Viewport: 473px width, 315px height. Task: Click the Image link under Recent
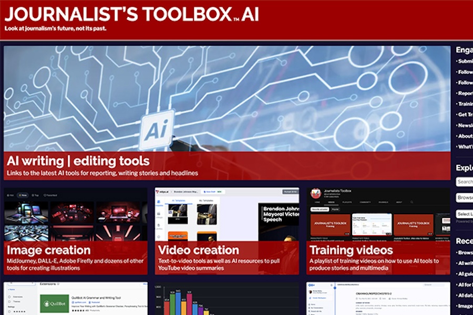point(465,306)
